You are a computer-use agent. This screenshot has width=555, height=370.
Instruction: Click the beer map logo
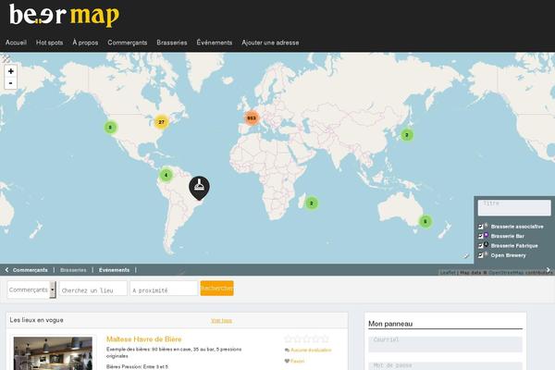click(64, 16)
